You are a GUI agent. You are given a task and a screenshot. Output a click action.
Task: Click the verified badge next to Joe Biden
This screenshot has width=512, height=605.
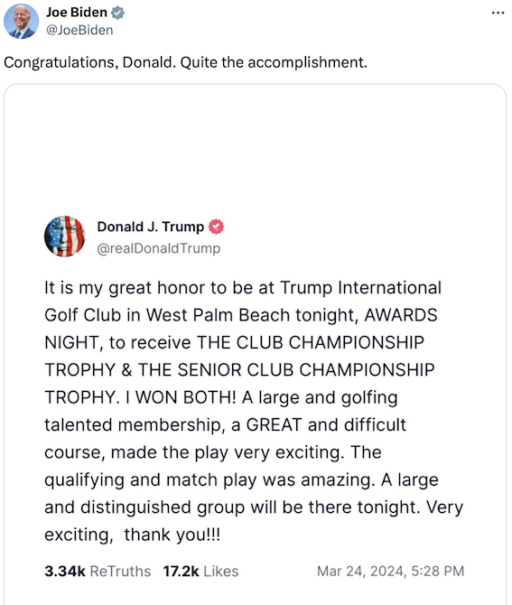pos(117,13)
